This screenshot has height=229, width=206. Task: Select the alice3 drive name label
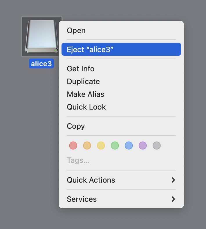click(41, 63)
